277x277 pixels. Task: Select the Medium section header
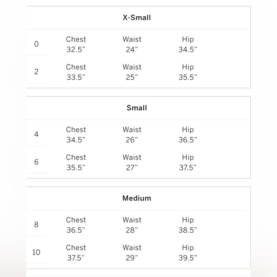point(137,198)
